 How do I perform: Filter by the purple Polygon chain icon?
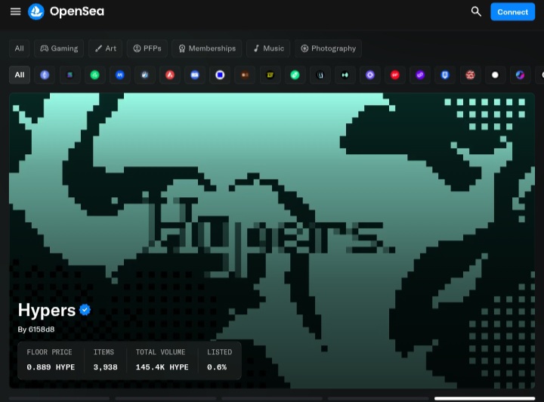coord(420,75)
